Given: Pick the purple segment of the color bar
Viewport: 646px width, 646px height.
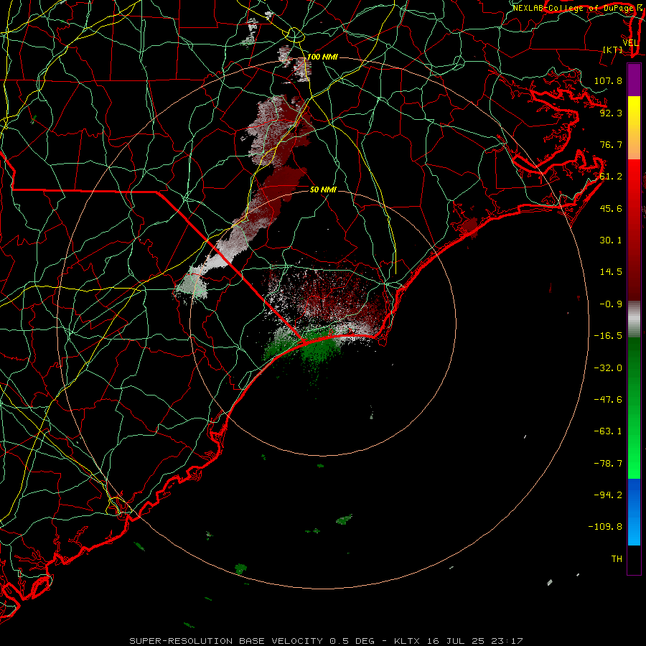Looking at the screenshot, I should (x=634, y=80).
